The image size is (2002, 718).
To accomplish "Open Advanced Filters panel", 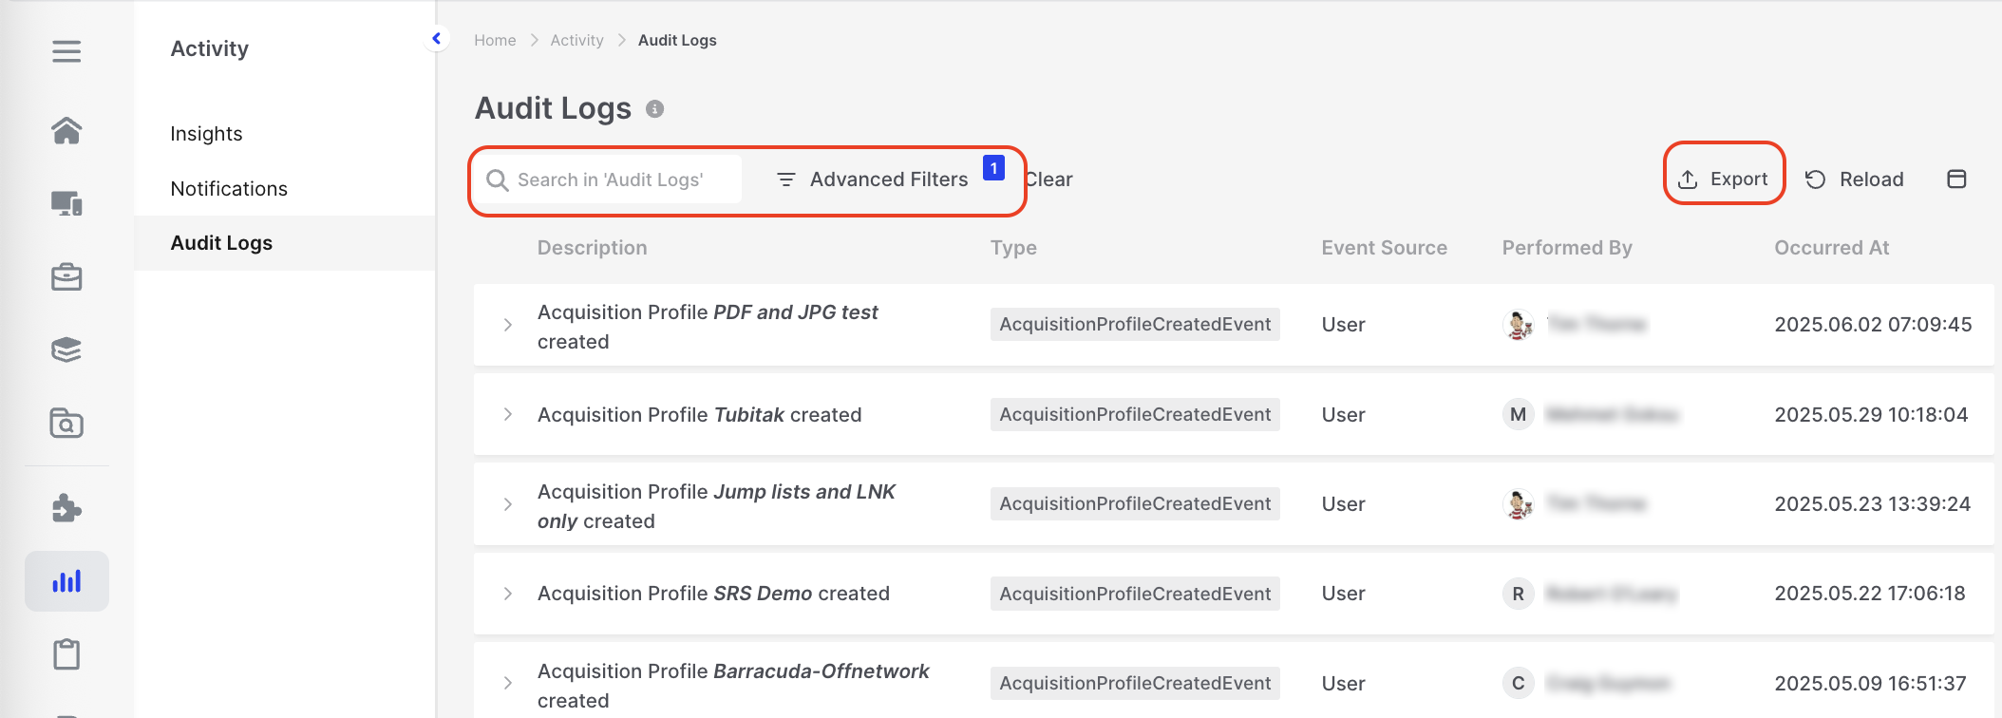I will (874, 179).
